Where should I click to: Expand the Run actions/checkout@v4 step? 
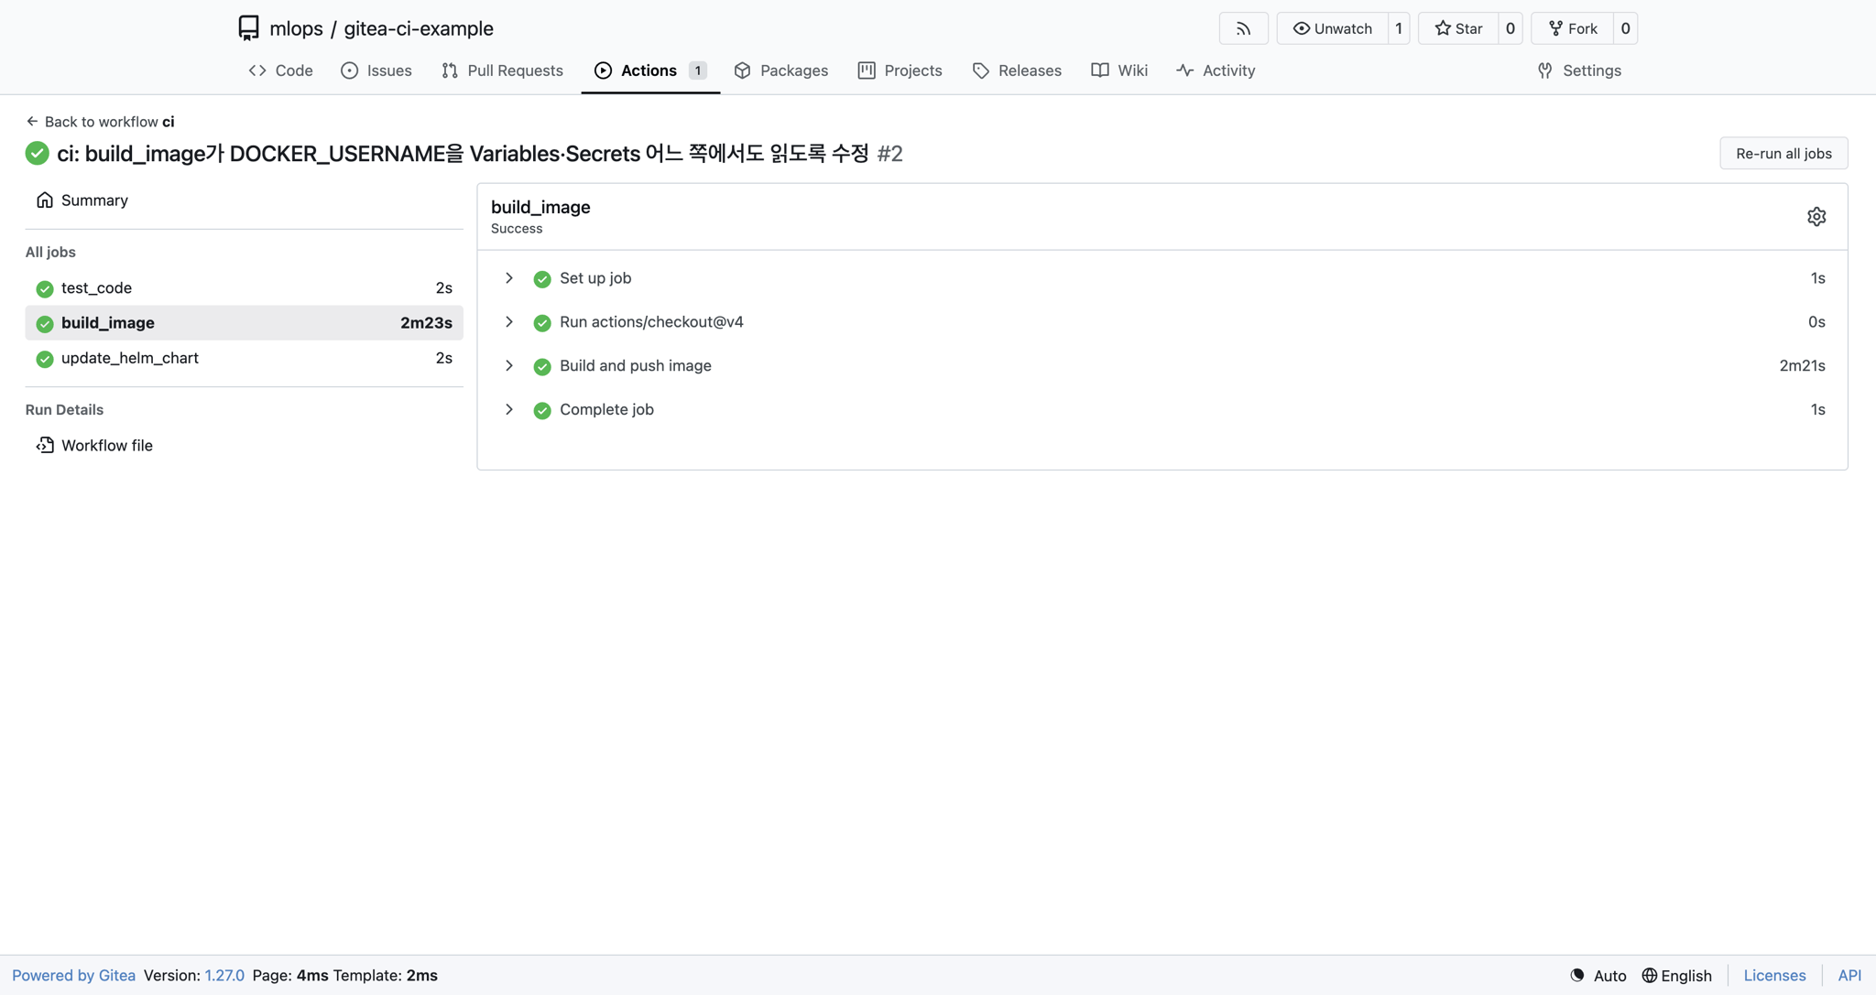pos(509,322)
